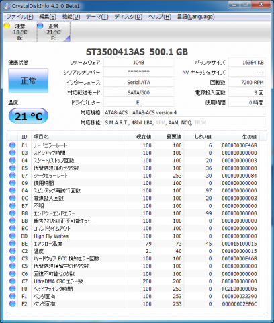Click the status orb for attribute 07 シークエラーレート
The height and width of the screenshot is (323, 274).
point(13,176)
